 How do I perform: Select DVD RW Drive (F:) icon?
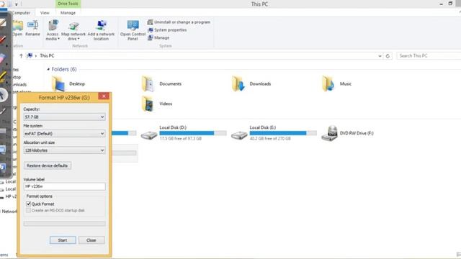(x=329, y=133)
